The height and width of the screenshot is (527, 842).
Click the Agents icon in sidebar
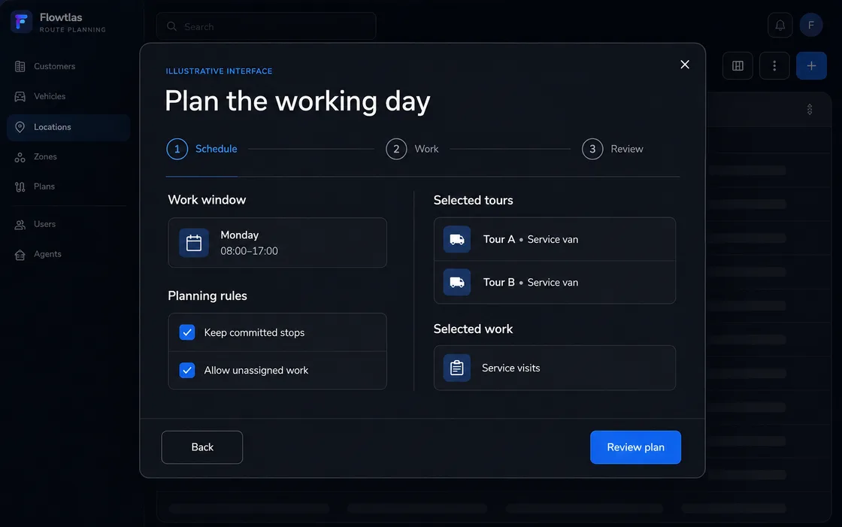pyautogui.click(x=20, y=255)
